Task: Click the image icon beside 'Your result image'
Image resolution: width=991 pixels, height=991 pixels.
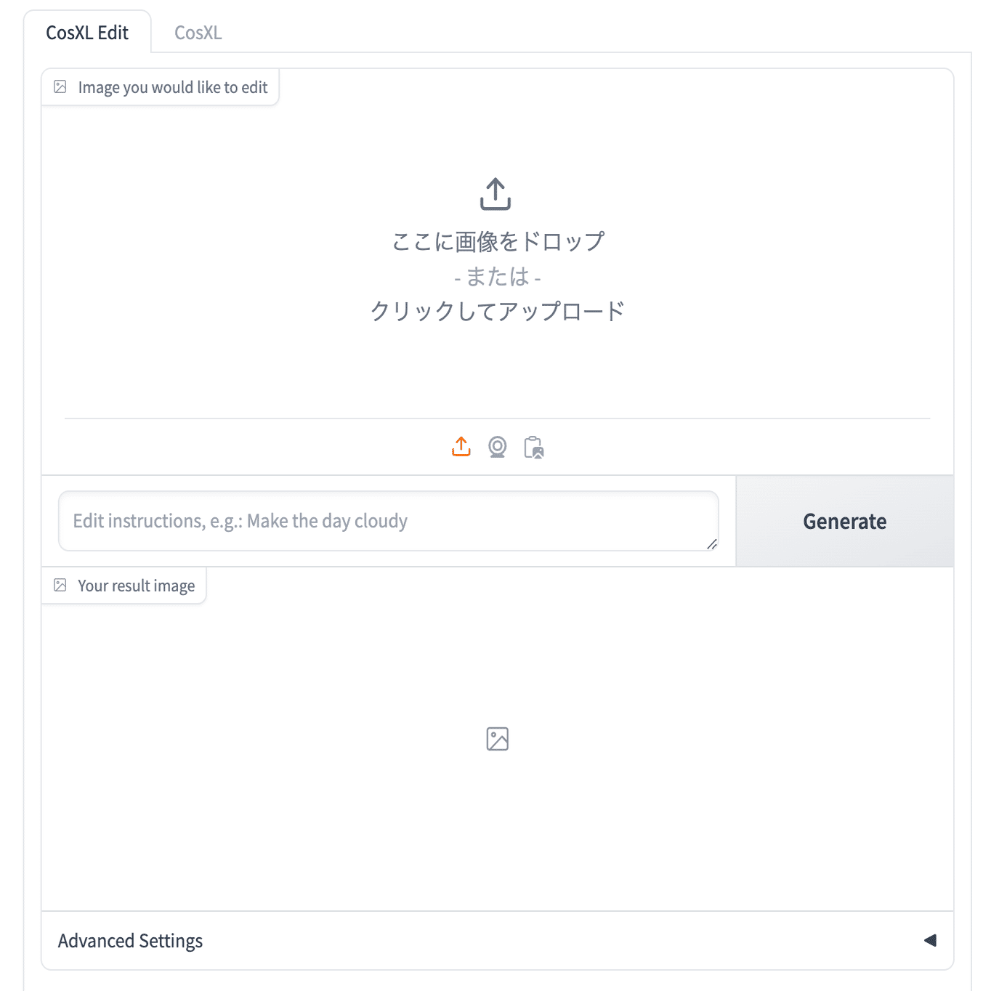Action: [x=60, y=586]
